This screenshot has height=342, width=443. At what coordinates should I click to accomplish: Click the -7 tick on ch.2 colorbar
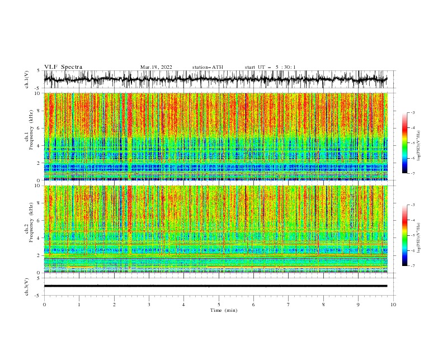pos(413,265)
